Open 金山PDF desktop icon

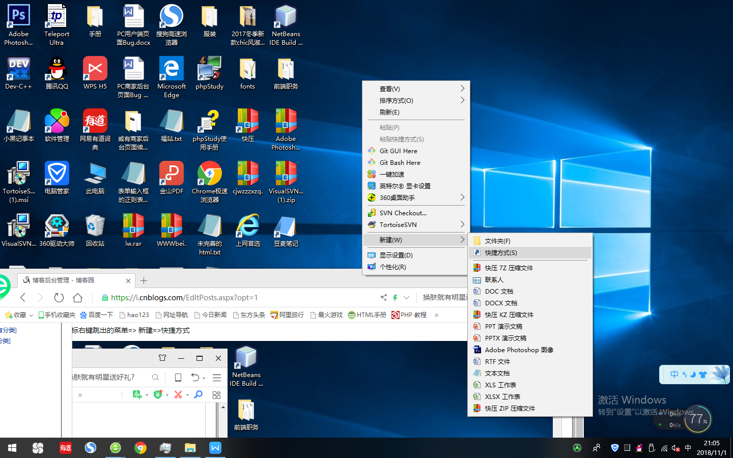(x=172, y=178)
